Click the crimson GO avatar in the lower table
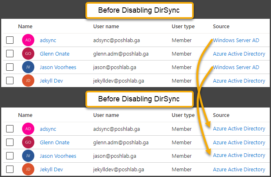This screenshot has height=177, width=271. (x=28, y=142)
